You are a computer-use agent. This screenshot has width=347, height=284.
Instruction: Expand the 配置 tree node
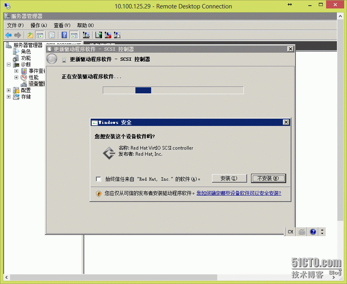click(8, 91)
